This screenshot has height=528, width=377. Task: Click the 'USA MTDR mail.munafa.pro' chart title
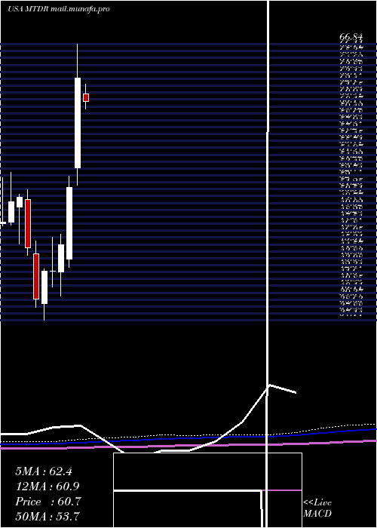click(59, 9)
